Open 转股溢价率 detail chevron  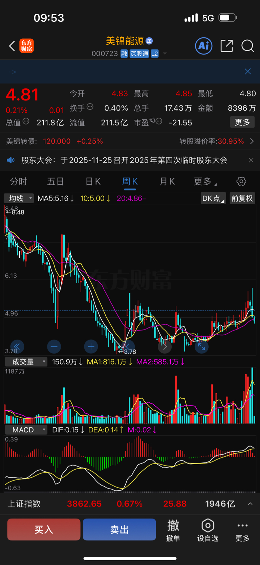(252, 141)
